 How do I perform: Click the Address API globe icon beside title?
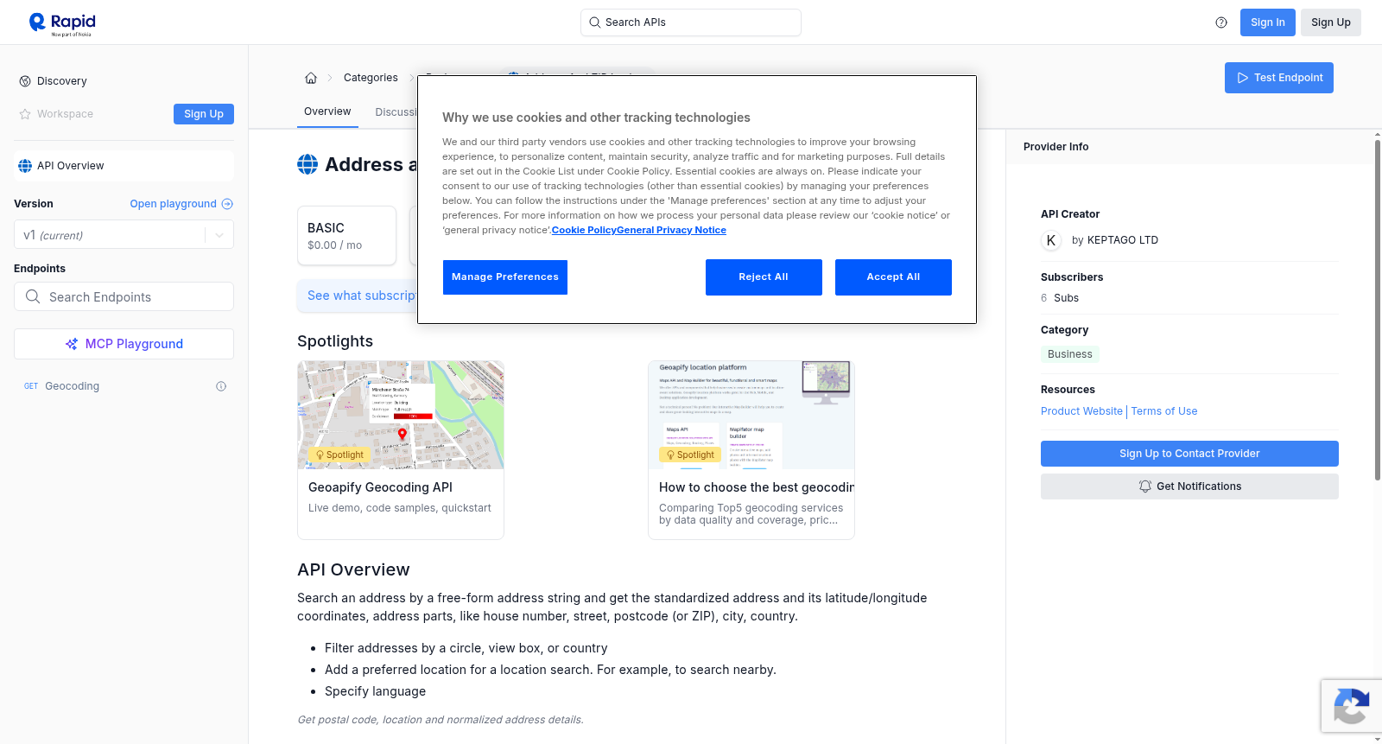(x=307, y=164)
